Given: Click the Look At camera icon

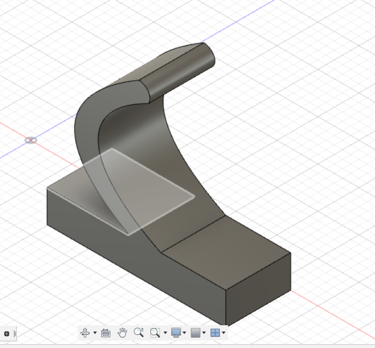Looking at the screenshot, I should [106, 333].
